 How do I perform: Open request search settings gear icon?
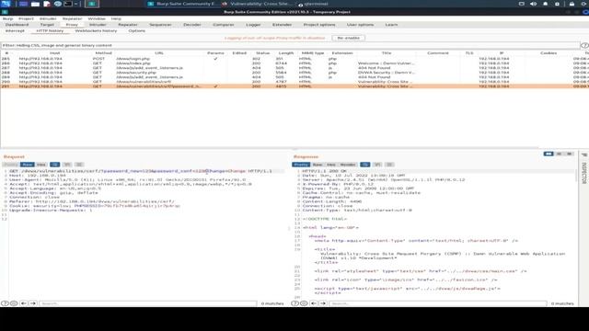[x=14, y=303]
